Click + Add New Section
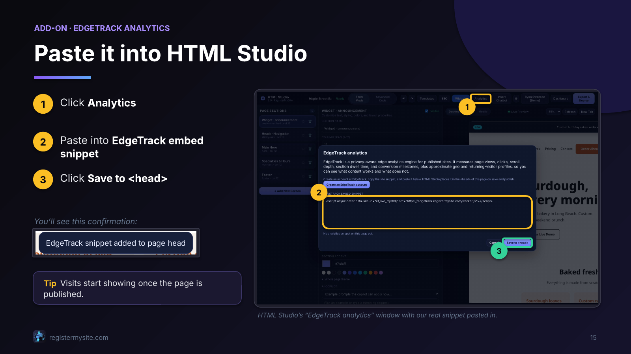 [x=287, y=191]
